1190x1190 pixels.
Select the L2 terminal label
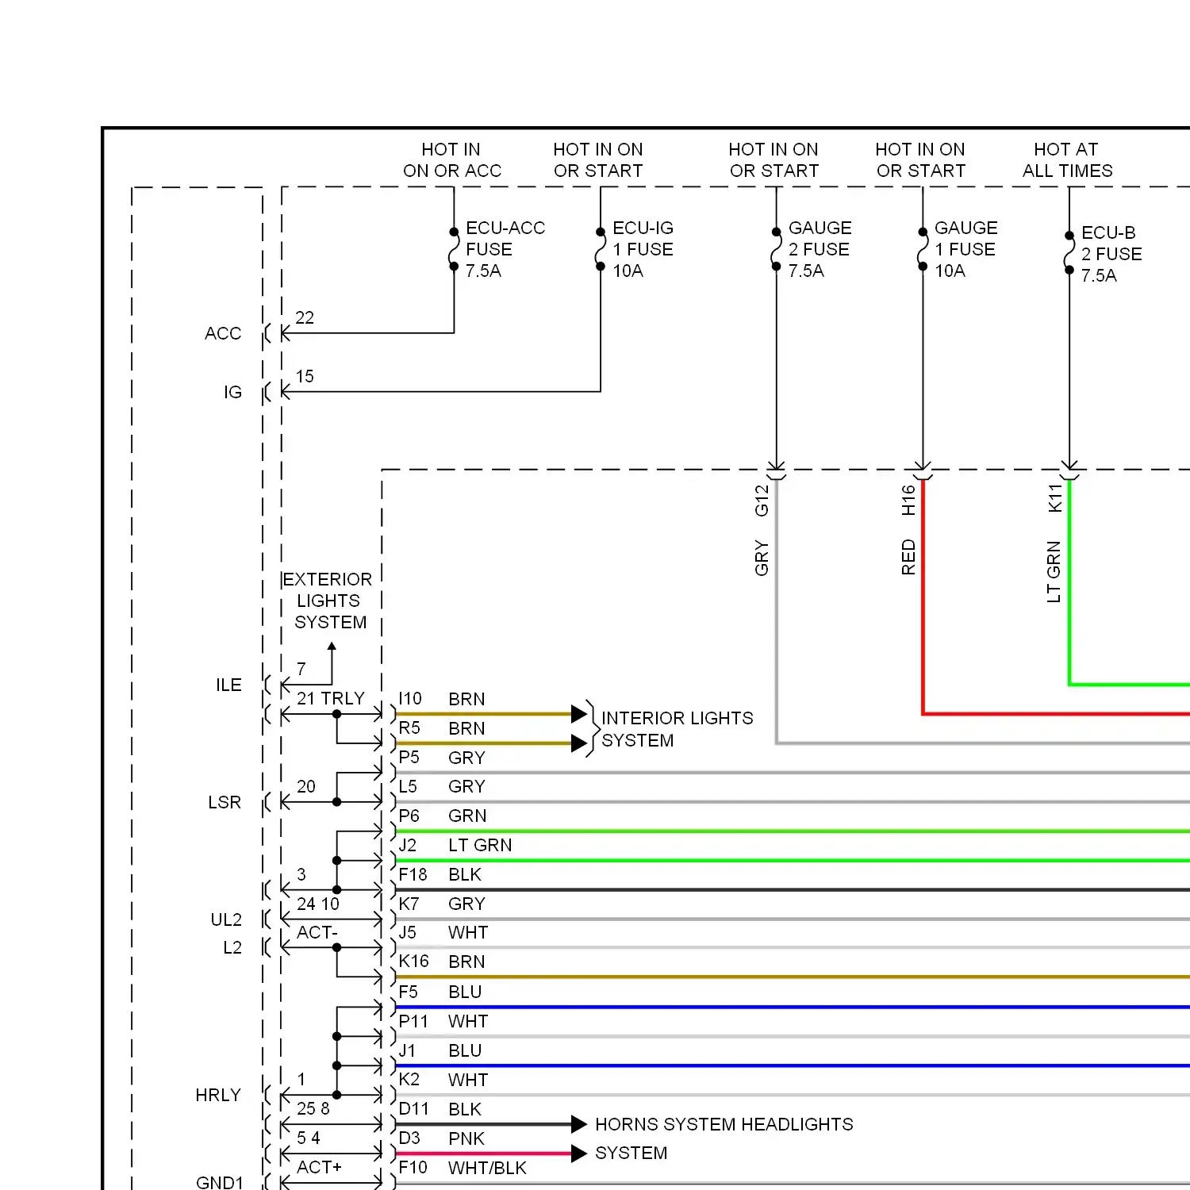[232, 947]
